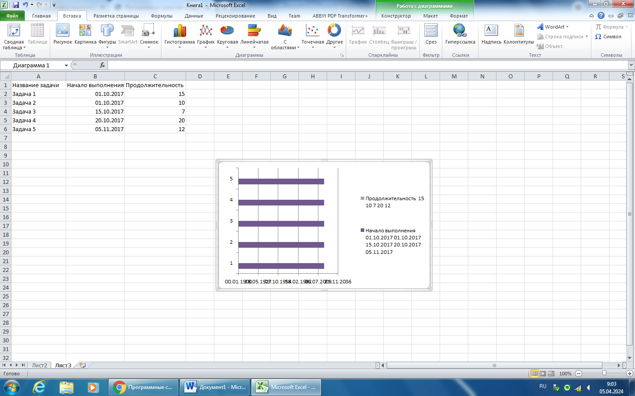Open the Картинка clip art tool
Screen dimensions: 635x396
(85, 34)
